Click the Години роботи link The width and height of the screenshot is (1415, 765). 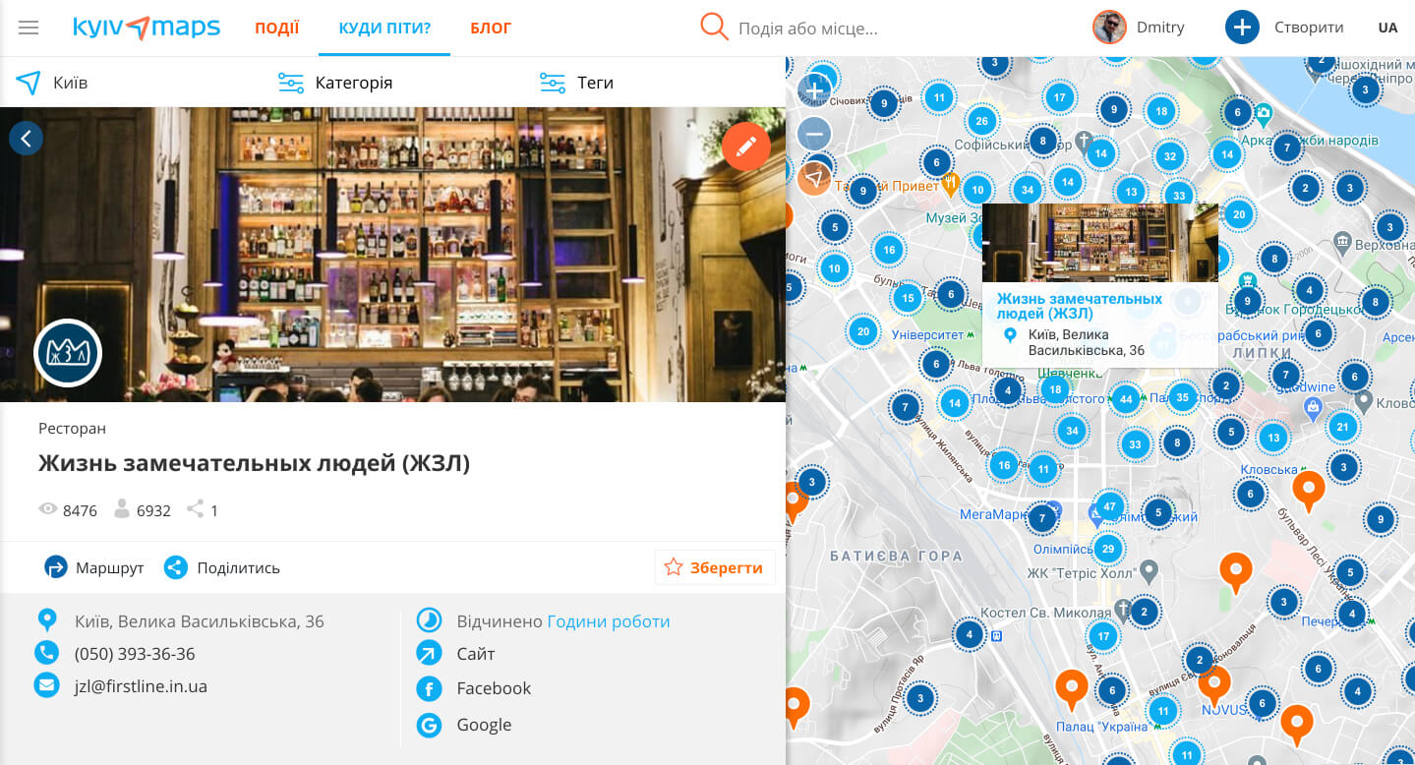click(x=608, y=621)
